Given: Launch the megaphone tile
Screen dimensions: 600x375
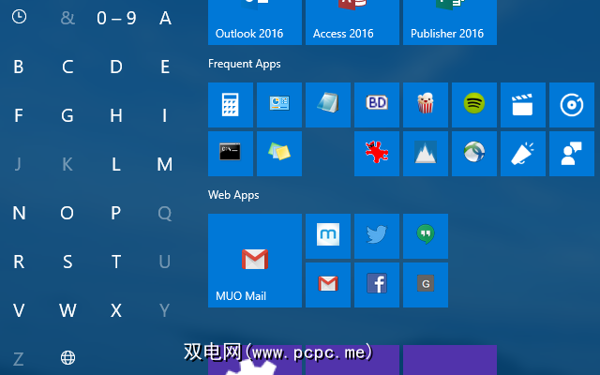Looking at the screenshot, I should coord(523,154).
